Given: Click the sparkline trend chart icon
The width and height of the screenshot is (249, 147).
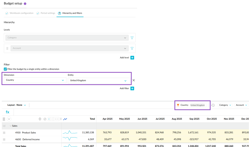Looking at the screenshot, I should (x=65, y=119).
